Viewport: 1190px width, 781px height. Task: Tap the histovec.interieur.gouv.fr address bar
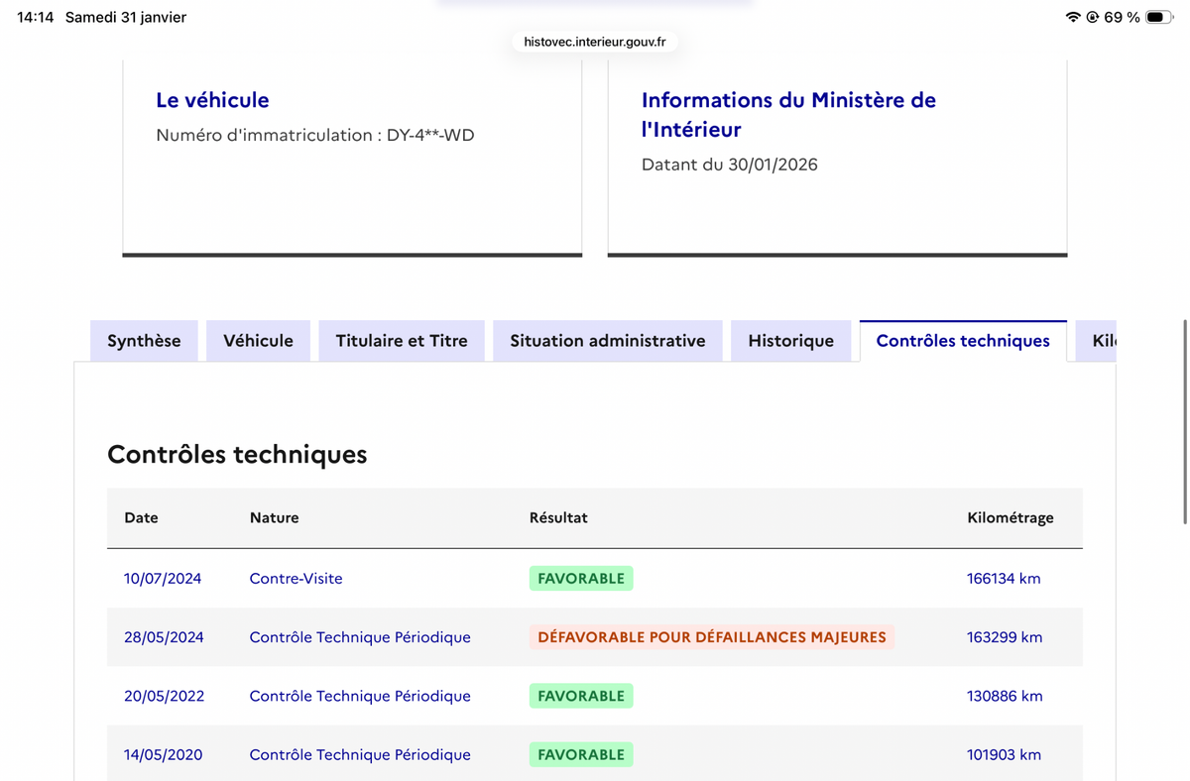coord(595,42)
